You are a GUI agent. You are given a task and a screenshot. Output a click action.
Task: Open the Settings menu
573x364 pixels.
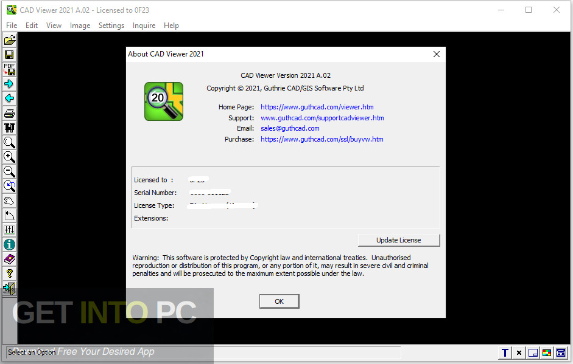click(111, 26)
